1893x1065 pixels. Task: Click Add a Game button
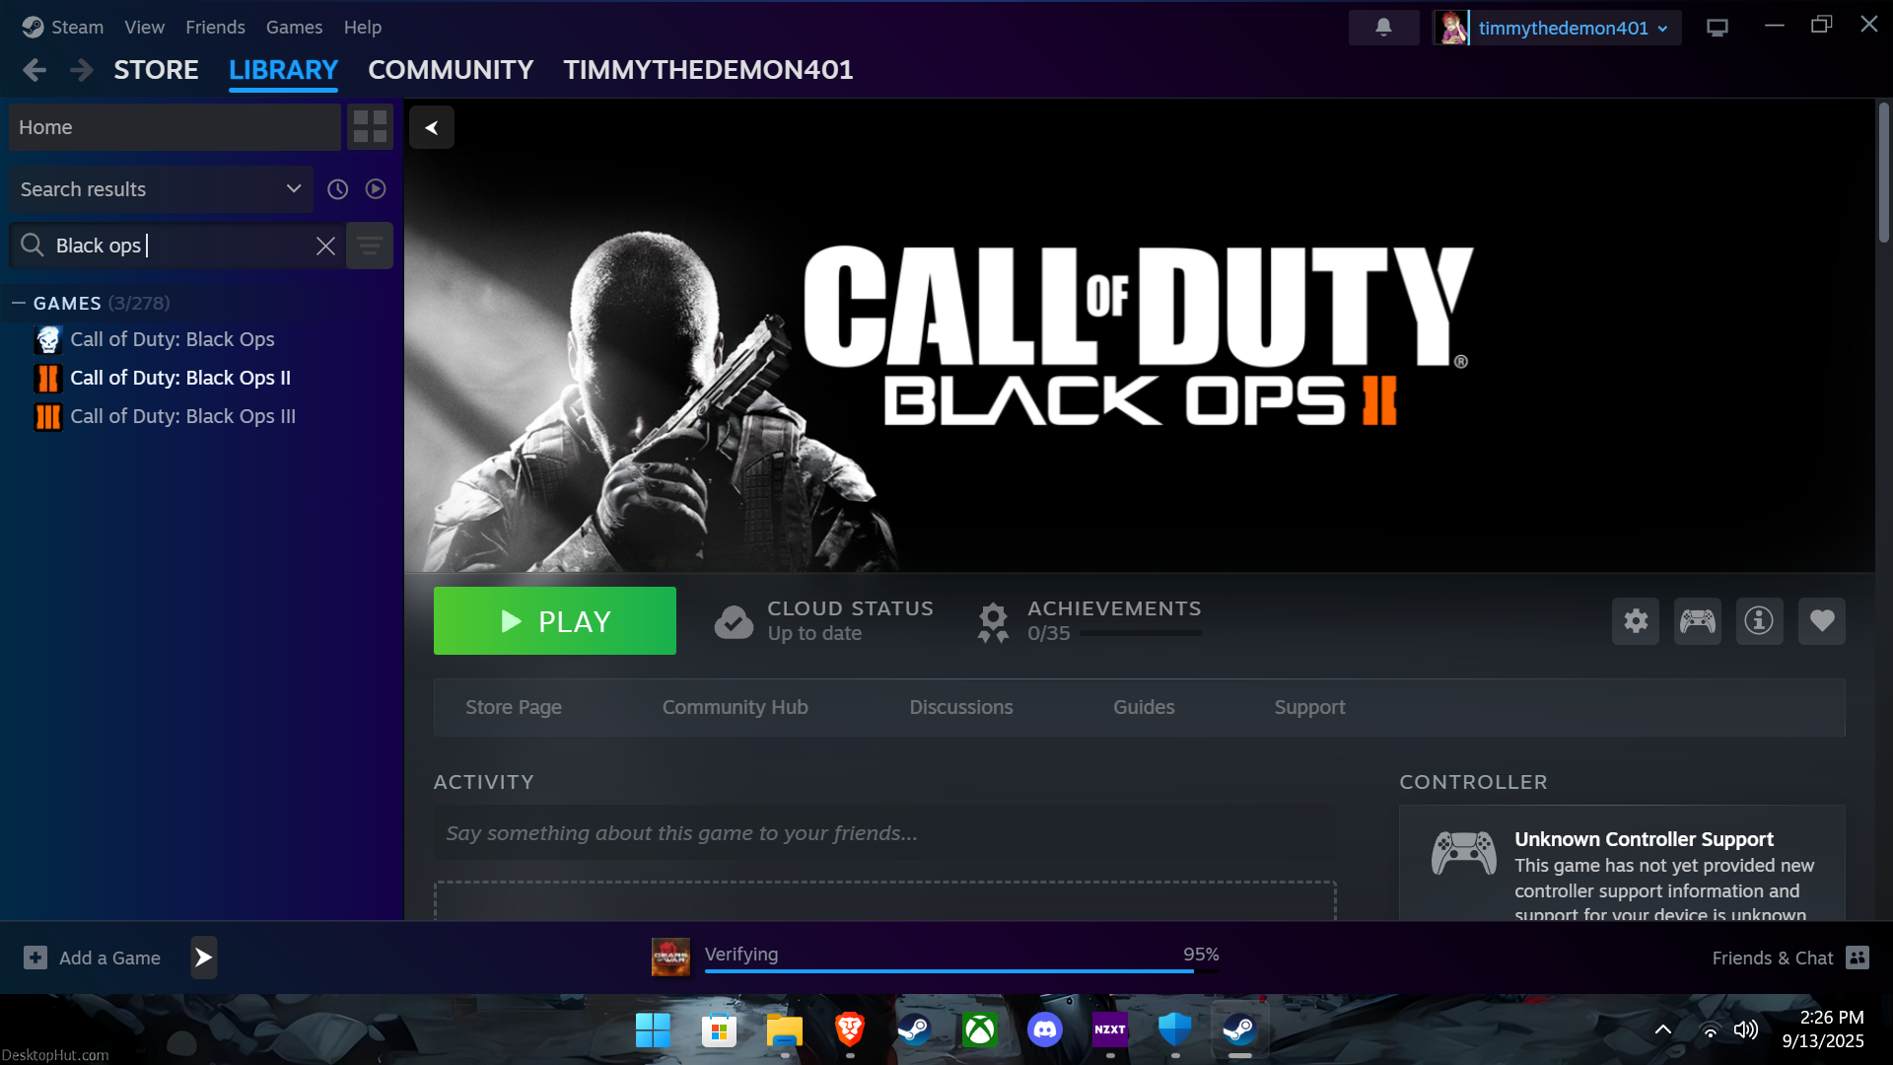[x=92, y=958]
